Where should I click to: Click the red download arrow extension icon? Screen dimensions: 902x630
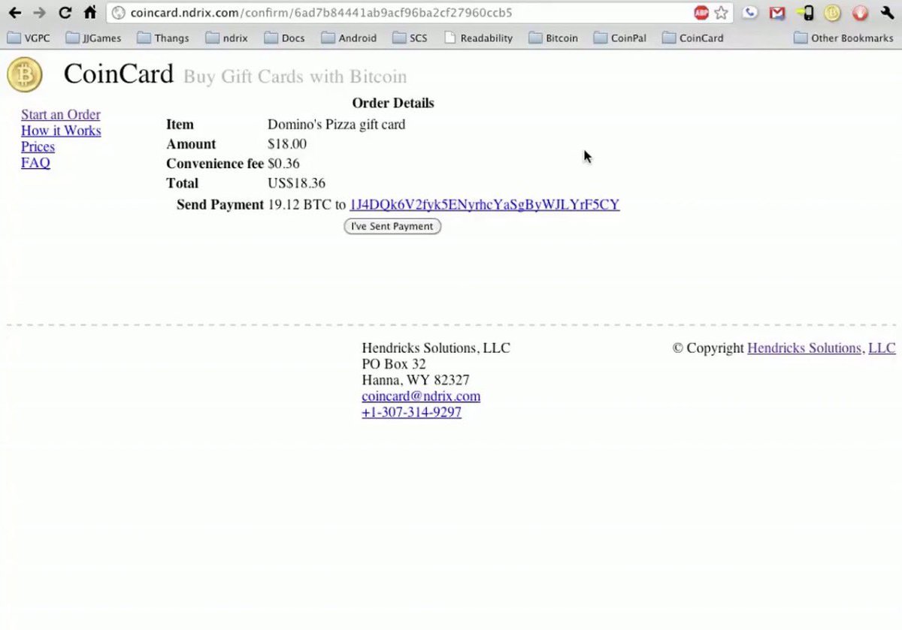point(861,13)
